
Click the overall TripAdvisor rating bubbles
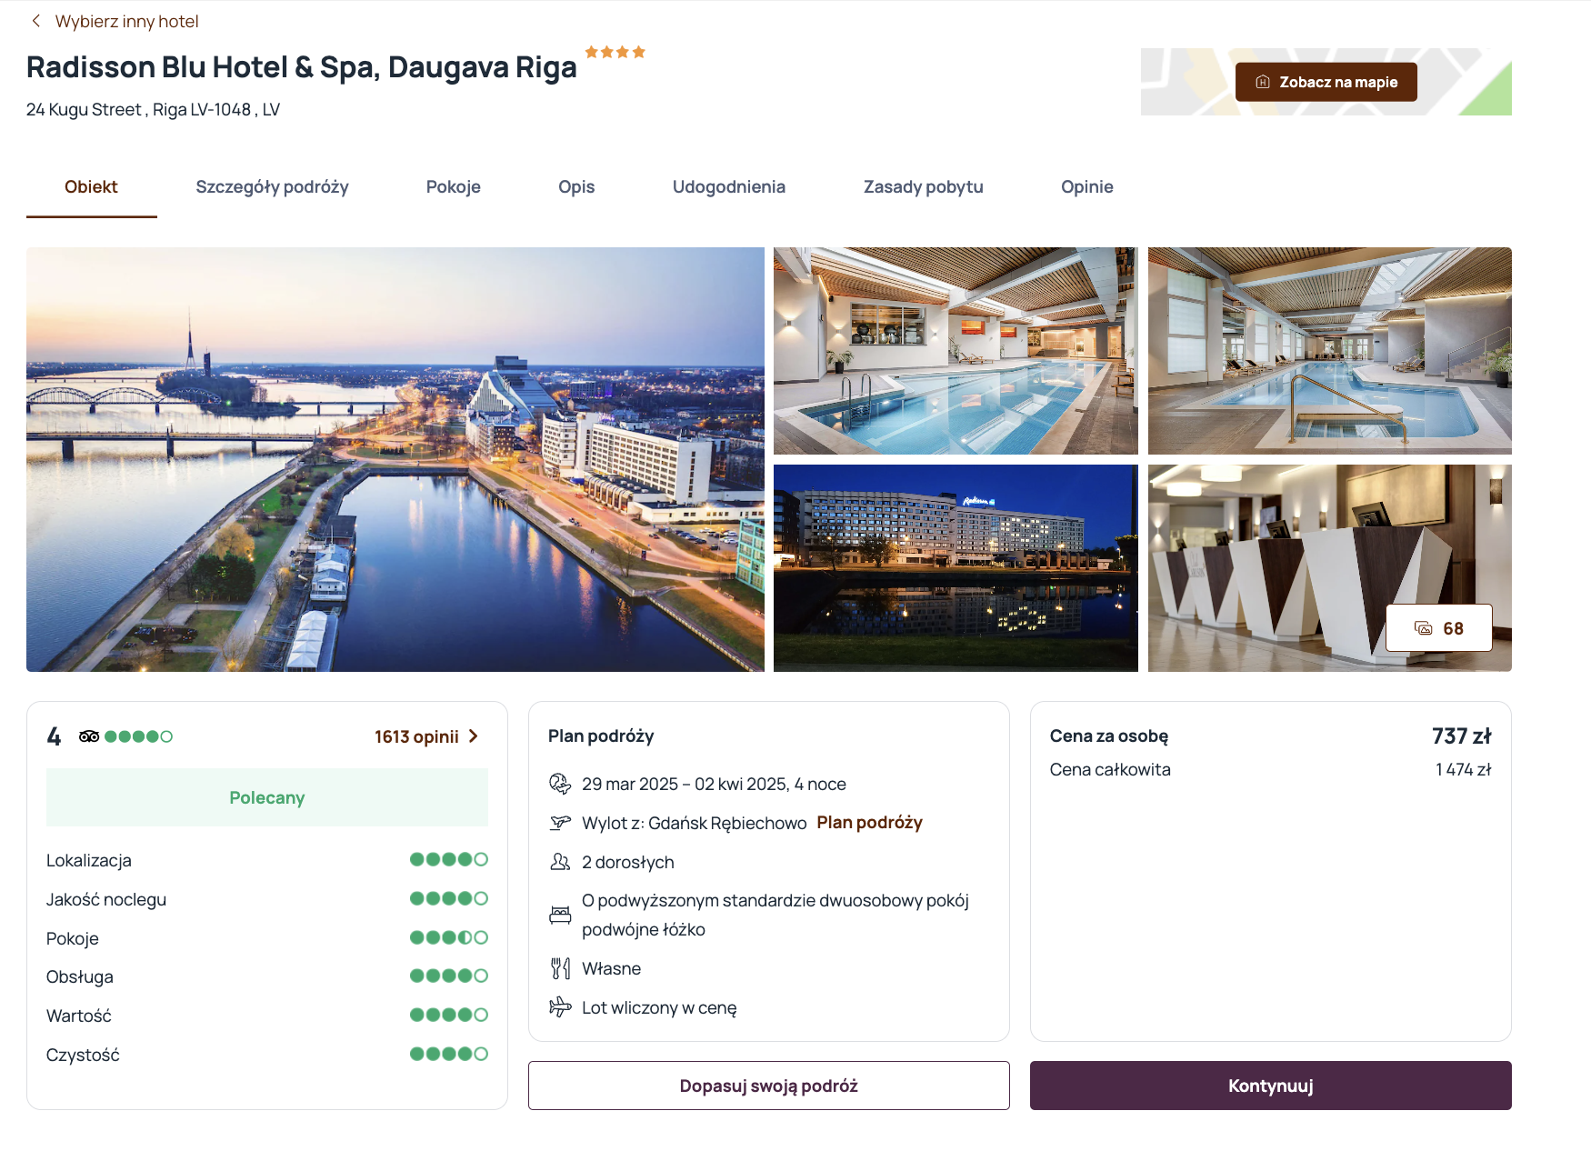[x=138, y=736]
